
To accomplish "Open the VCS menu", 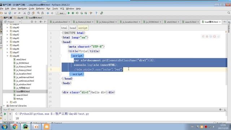I will click(x=62, y=9).
